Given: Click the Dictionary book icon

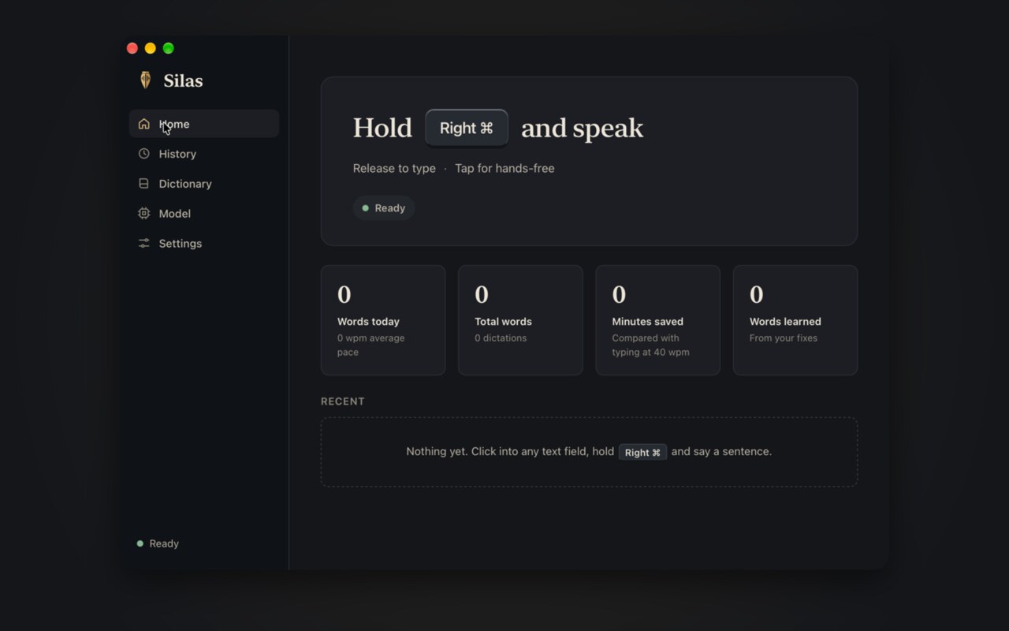Looking at the screenshot, I should point(143,184).
